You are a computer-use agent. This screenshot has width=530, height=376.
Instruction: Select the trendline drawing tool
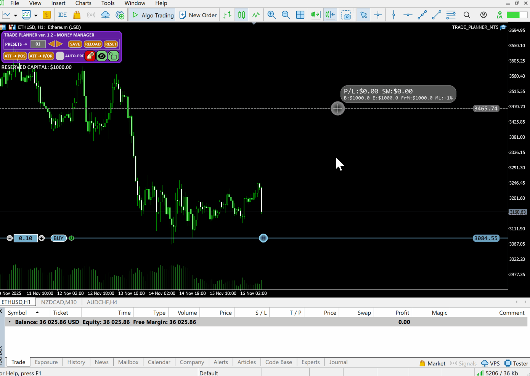tap(437, 15)
